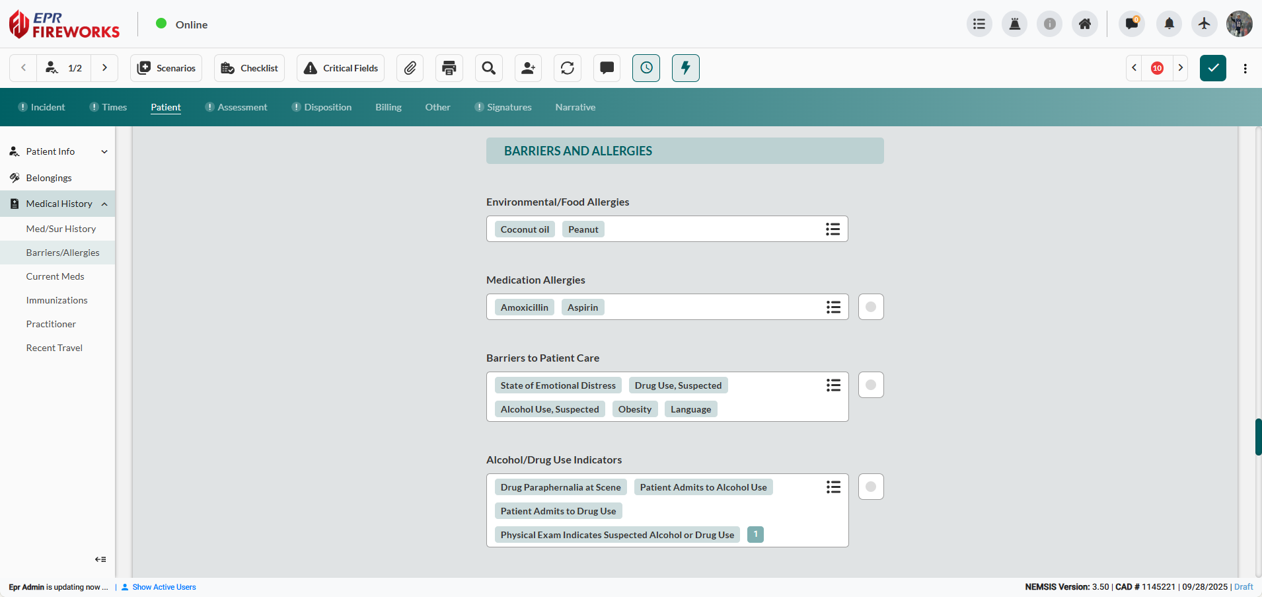Click the lightning bolt quick action icon
The width and height of the screenshot is (1262, 597).
(686, 68)
